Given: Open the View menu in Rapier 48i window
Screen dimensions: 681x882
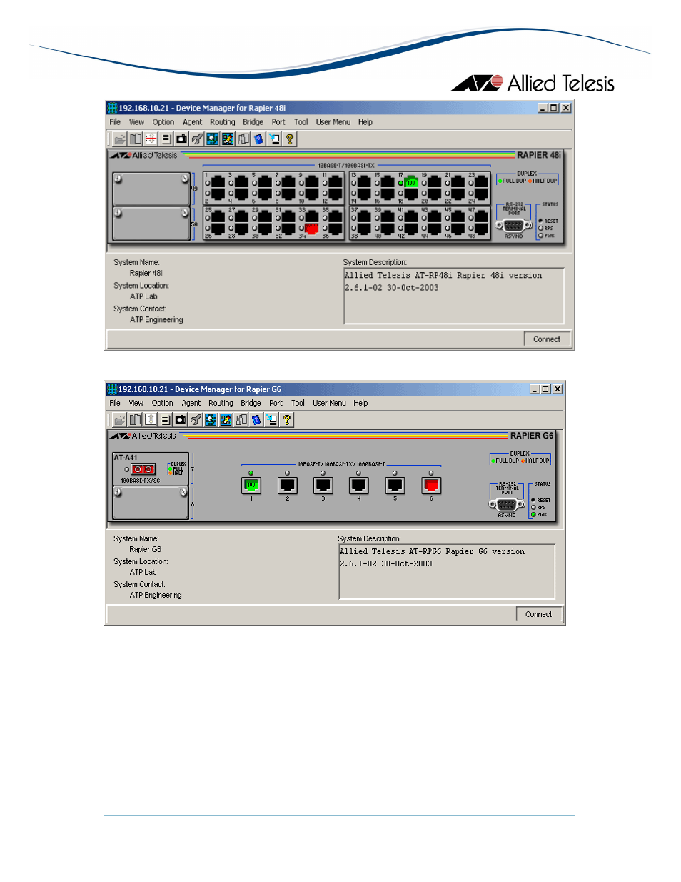Looking at the screenshot, I should [136, 122].
